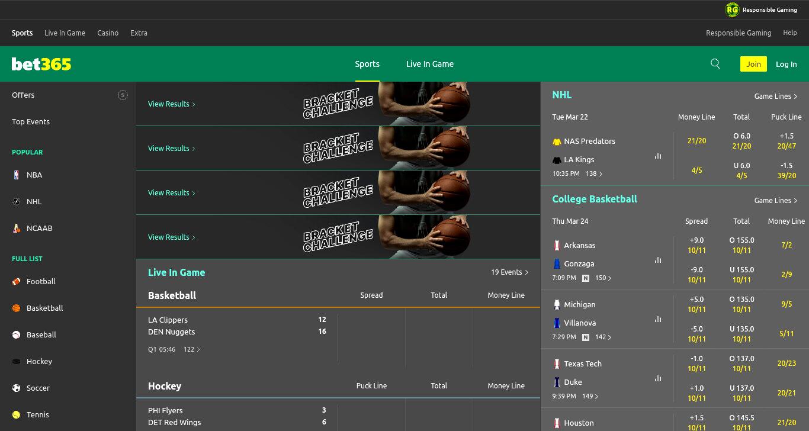Click the LA Kings jersey icon
This screenshot has height=431, width=809.
[x=557, y=160]
